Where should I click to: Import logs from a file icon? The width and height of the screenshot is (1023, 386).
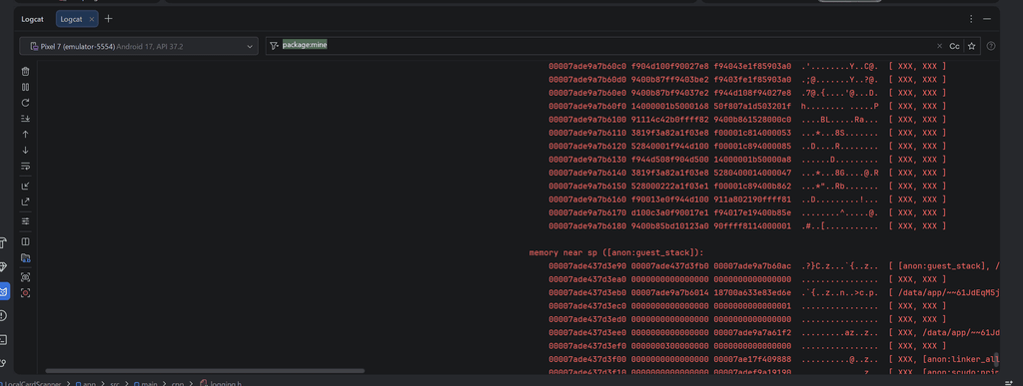pos(25,187)
